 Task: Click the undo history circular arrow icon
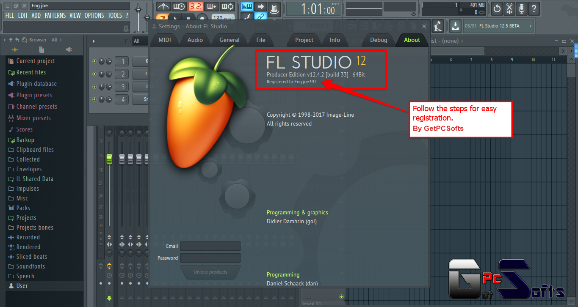point(497,8)
